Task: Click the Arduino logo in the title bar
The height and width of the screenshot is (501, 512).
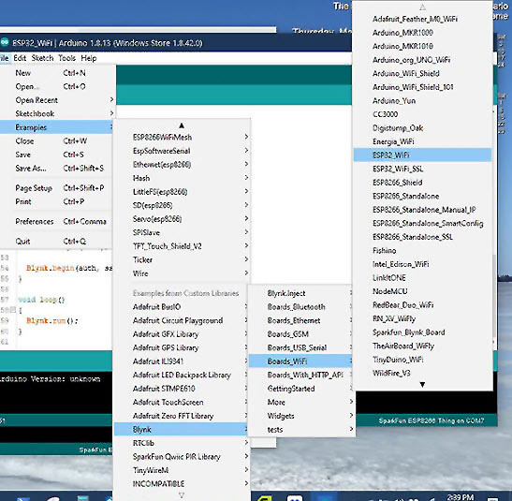Action: [x=5, y=42]
